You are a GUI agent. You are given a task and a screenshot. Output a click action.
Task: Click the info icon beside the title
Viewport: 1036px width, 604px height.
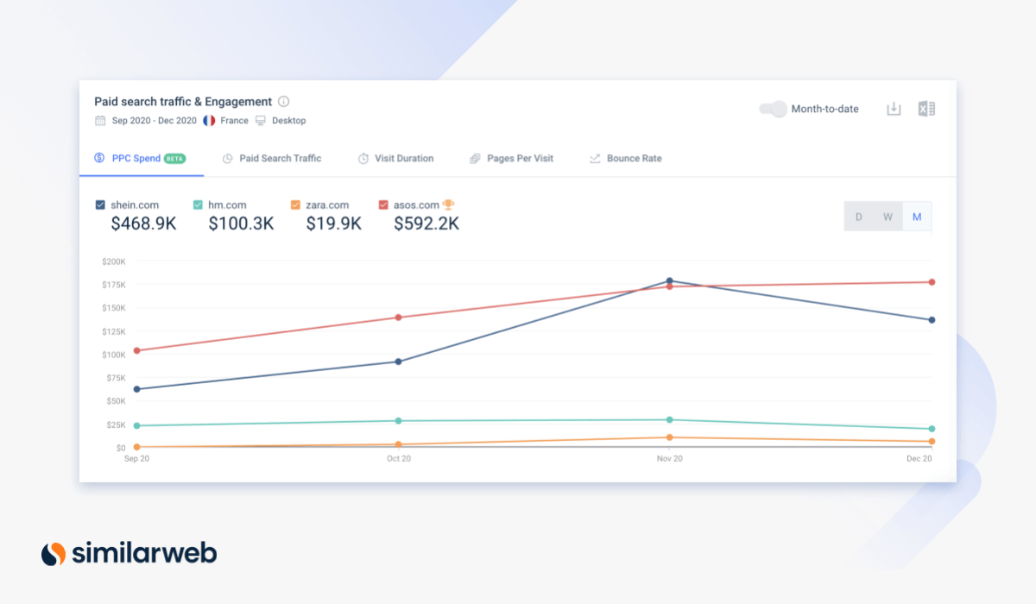point(284,102)
